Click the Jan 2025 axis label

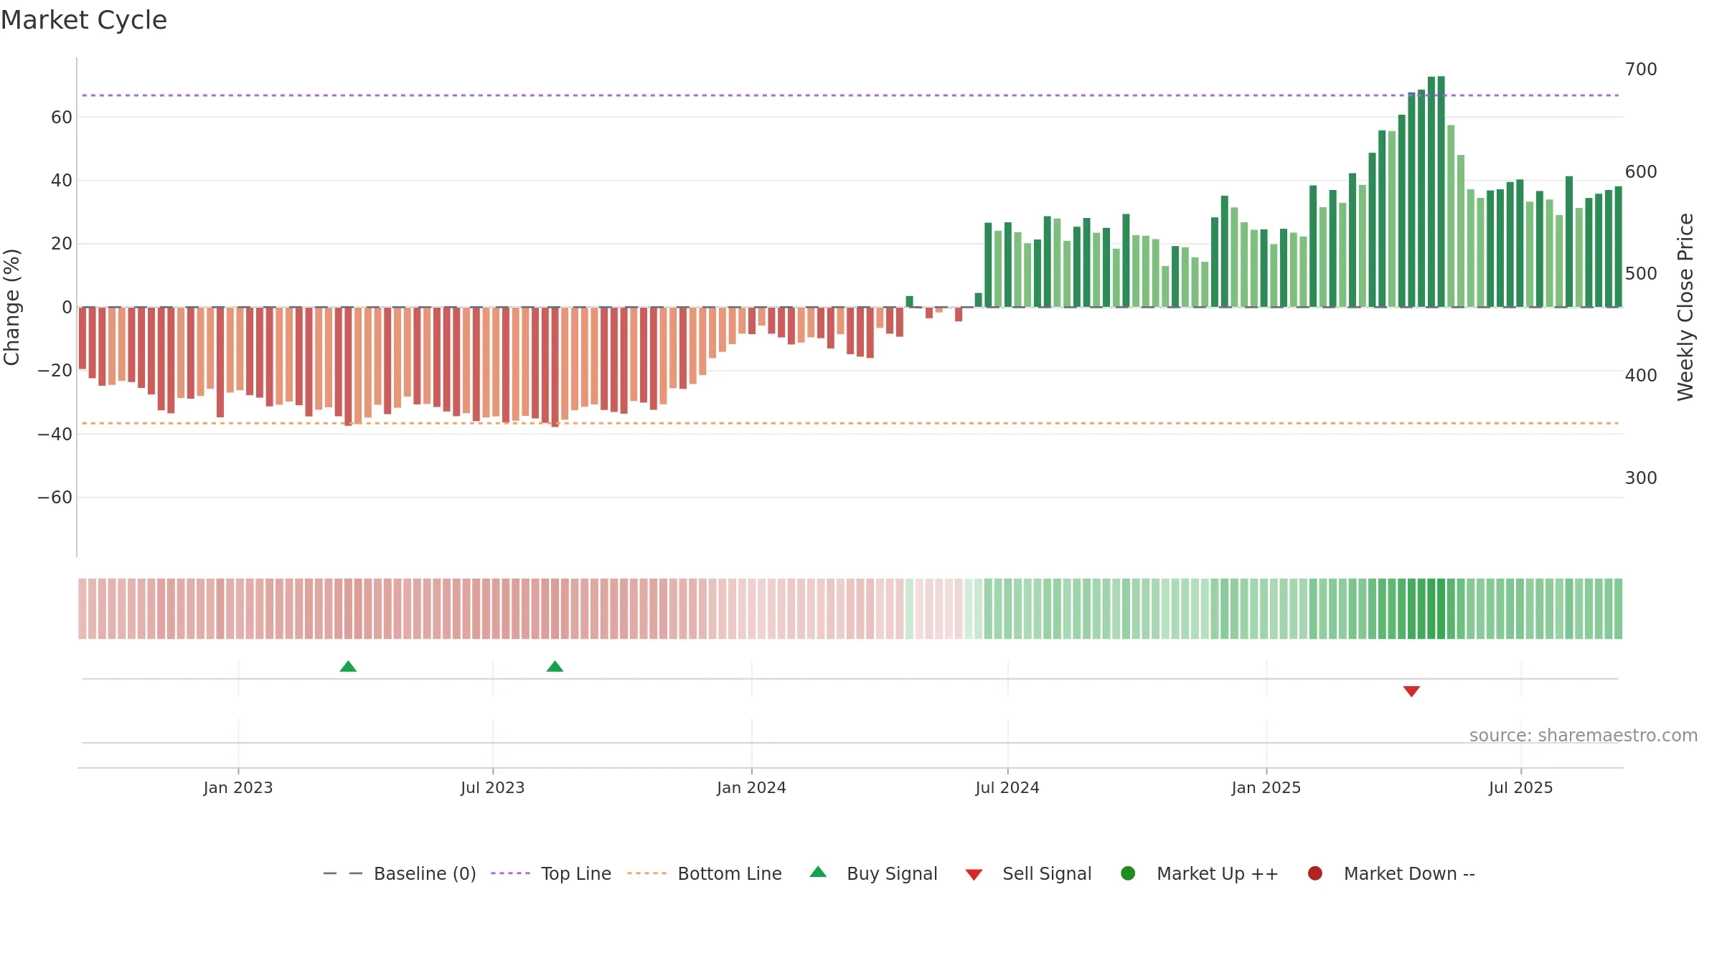click(x=1266, y=787)
